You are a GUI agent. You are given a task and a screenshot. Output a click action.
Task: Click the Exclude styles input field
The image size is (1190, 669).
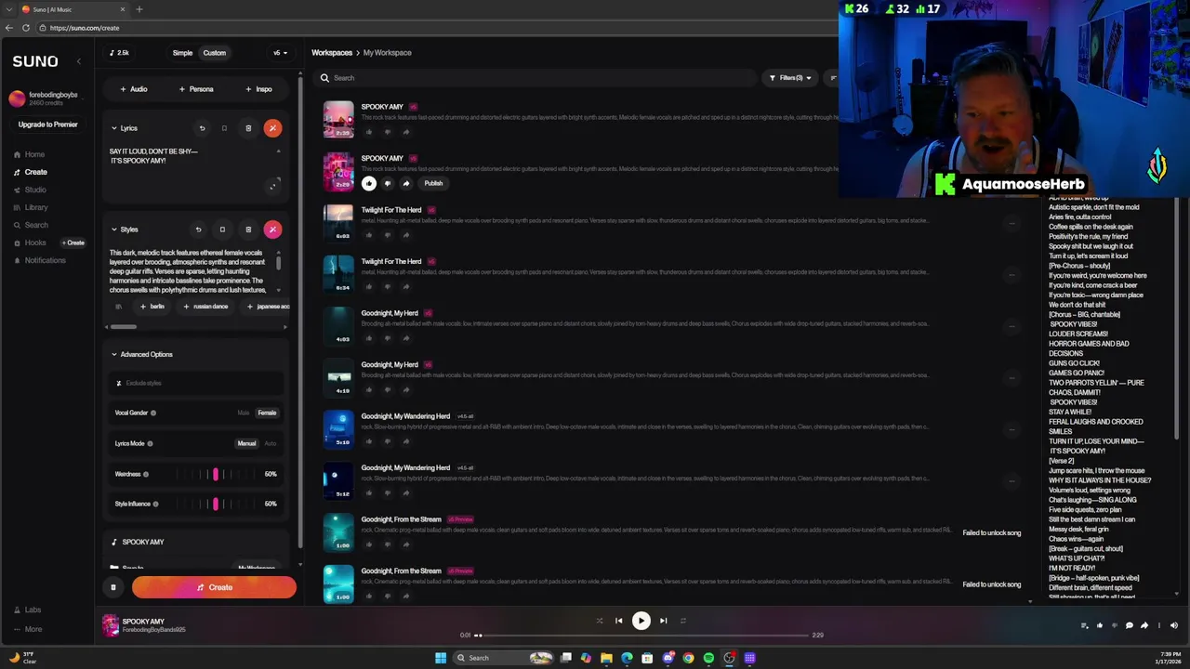point(196,383)
